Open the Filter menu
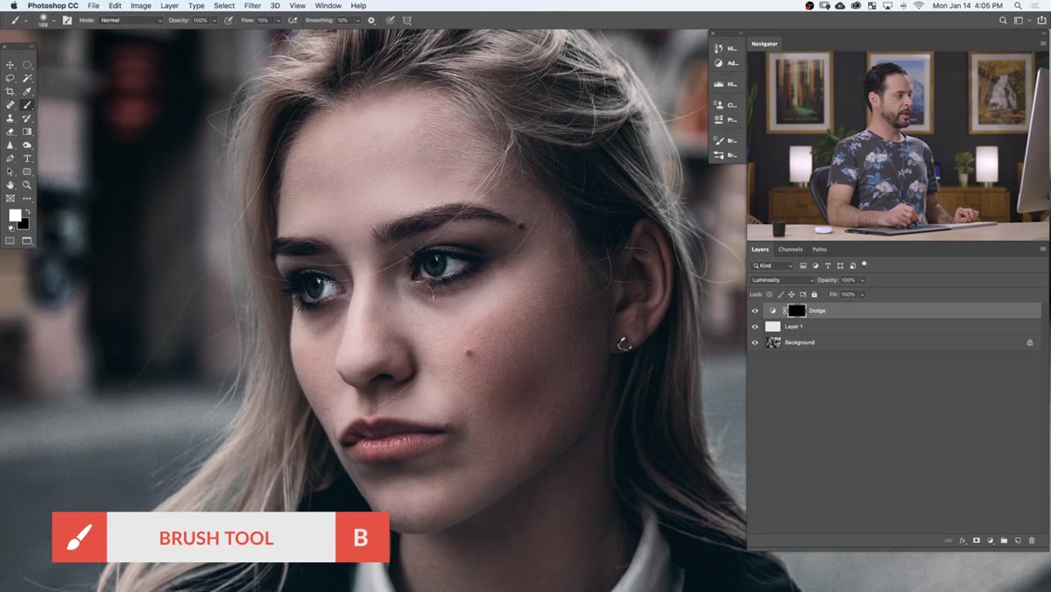Image resolution: width=1051 pixels, height=592 pixels. 252,5
